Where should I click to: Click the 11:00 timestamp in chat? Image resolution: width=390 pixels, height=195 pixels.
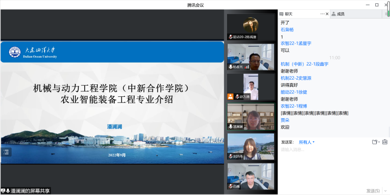[335, 58]
